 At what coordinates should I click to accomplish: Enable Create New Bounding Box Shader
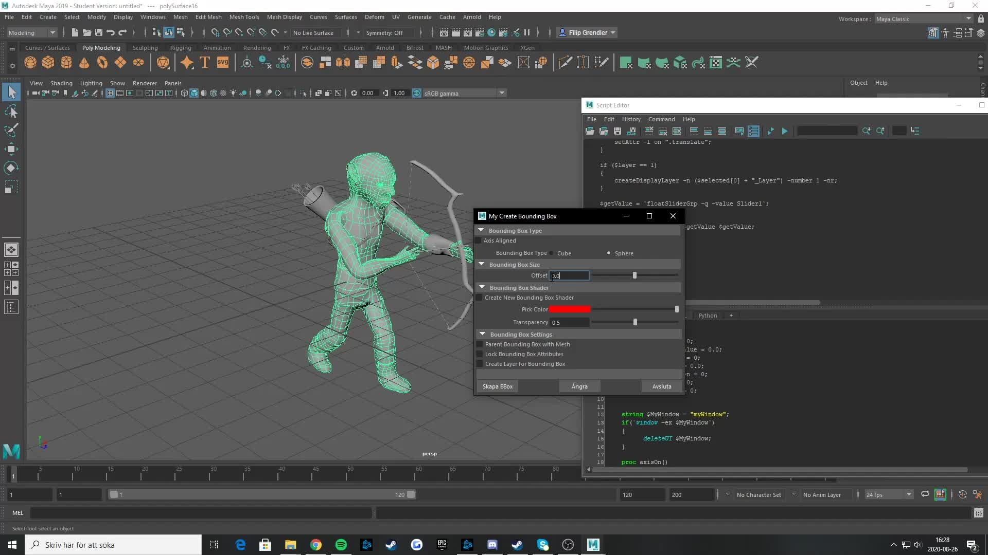(x=480, y=298)
